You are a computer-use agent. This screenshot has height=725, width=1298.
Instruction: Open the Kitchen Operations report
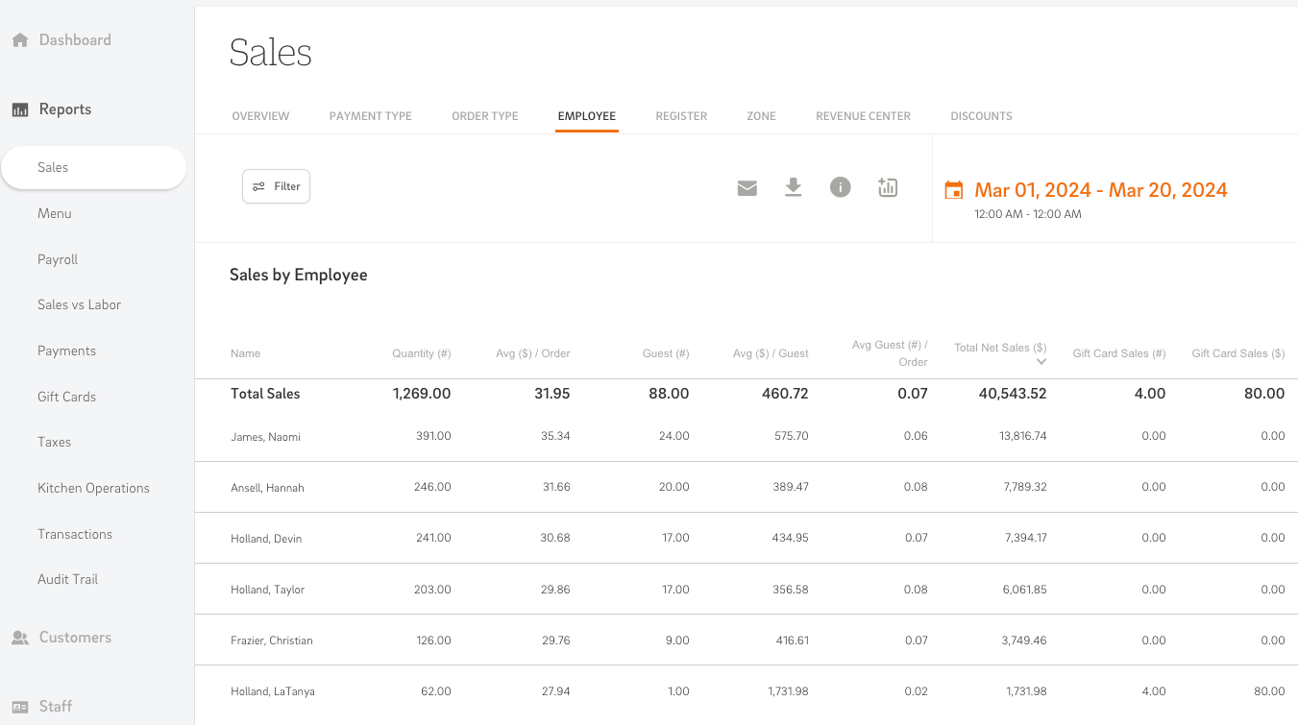(x=93, y=488)
